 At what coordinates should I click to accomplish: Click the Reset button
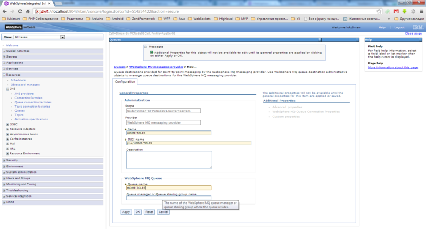click(x=149, y=212)
